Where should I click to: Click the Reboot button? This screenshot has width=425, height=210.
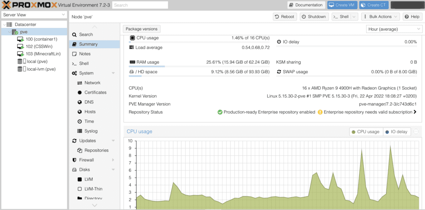[285, 17]
